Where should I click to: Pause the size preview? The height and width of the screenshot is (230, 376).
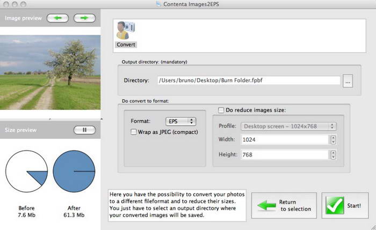(84, 130)
